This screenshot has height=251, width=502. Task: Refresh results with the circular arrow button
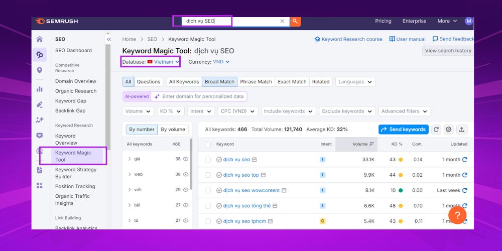436,130
